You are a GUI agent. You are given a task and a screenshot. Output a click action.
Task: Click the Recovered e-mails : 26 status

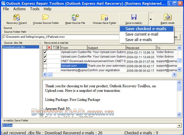pyautogui.click(x=83, y=133)
